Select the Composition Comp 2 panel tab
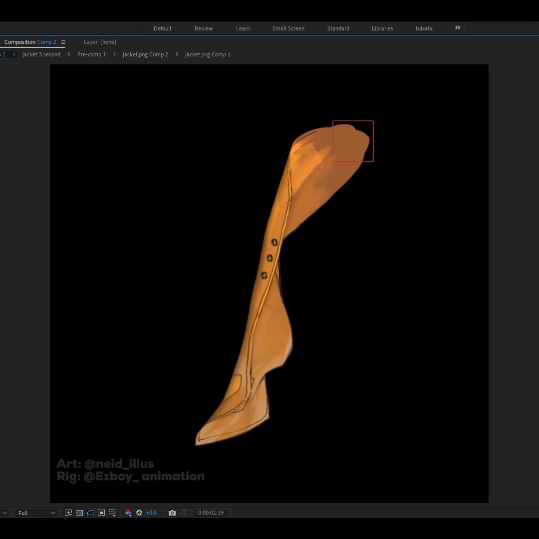The image size is (539, 539). coord(30,42)
